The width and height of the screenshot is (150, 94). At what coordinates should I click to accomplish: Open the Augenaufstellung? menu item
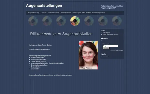pos(34,13)
